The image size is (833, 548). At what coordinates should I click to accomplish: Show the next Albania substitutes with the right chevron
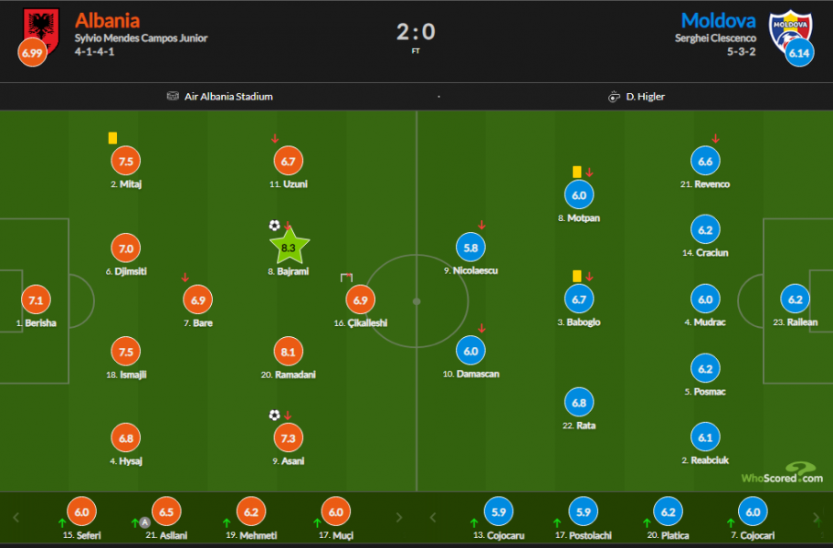coord(399,517)
